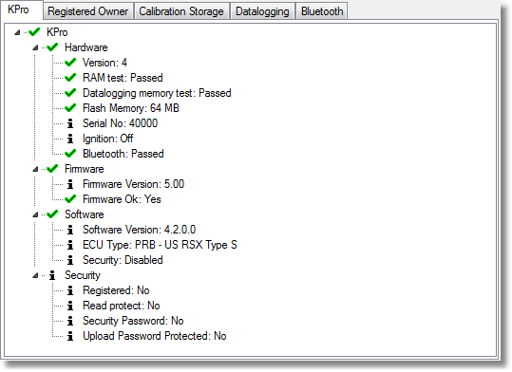The height and width of the screenshot is (372, 512).
Task: Open the Bluetooth tab
Action: (322, 11)
